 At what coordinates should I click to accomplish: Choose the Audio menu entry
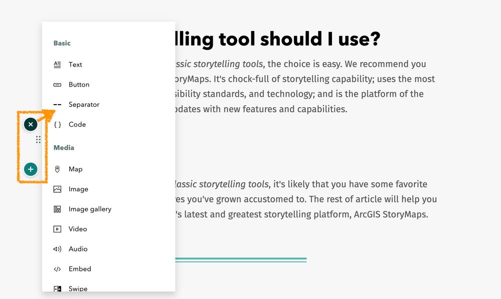pos(78,249)
